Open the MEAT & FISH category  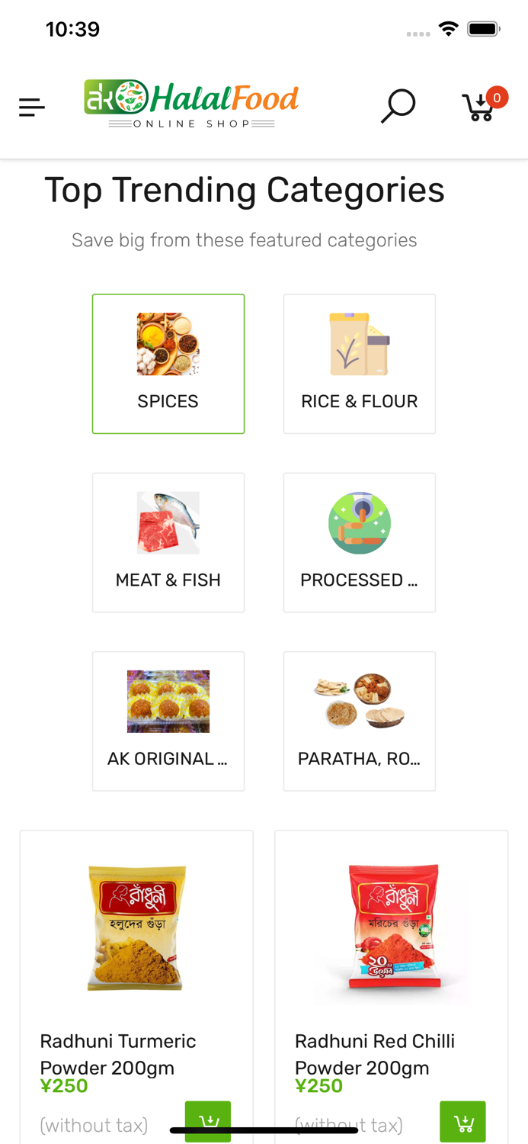pyautogui.click(x=168, y=522)
